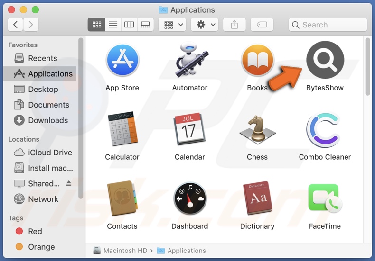The height and width of the screenshot is (261, 375).
Task: Open the Contacts address book icon
Action: pos(122,198)
